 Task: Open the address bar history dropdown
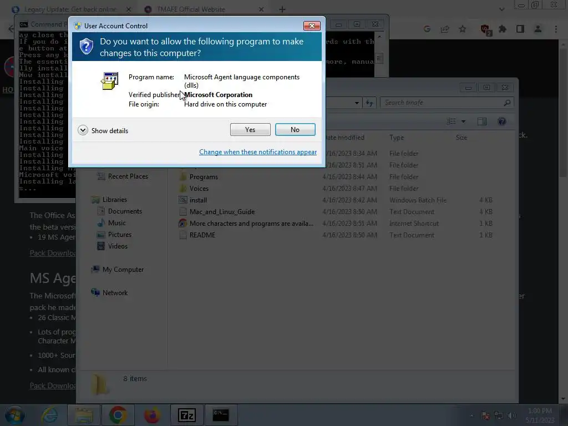(357, 103)
